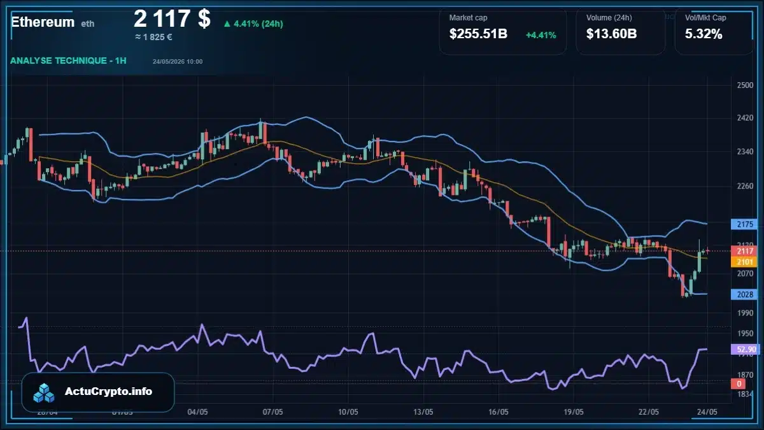Click the 1834 price axis label

pos(745,395)
